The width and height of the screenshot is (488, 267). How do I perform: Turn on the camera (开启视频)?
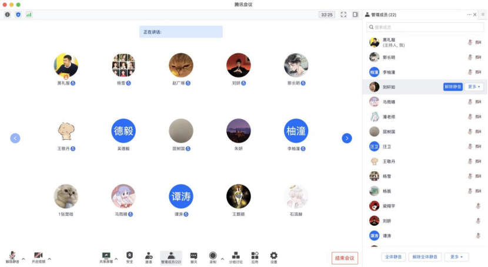coord(38,257)
